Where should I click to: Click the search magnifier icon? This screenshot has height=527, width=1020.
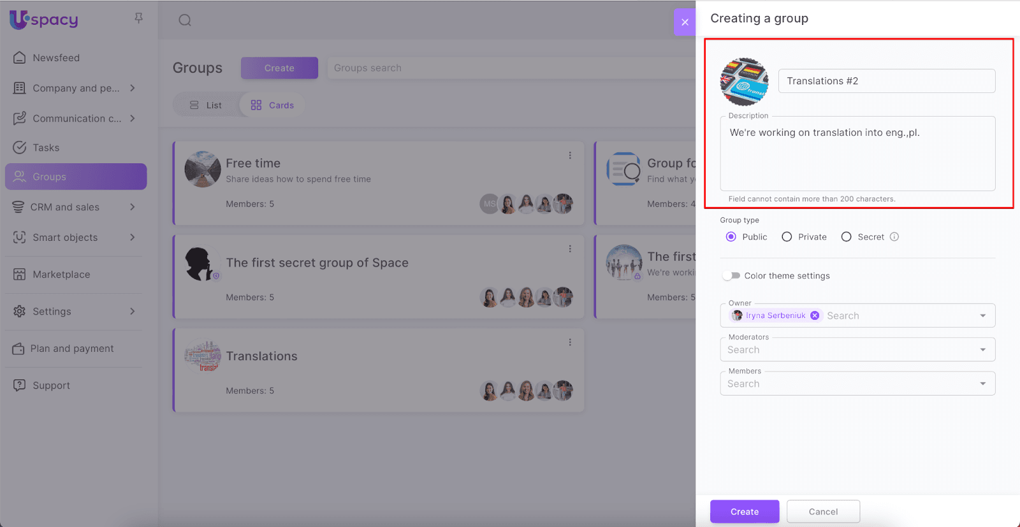[x=185, y=20]
